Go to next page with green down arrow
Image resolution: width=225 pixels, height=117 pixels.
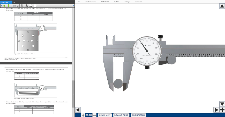(8, 5)
